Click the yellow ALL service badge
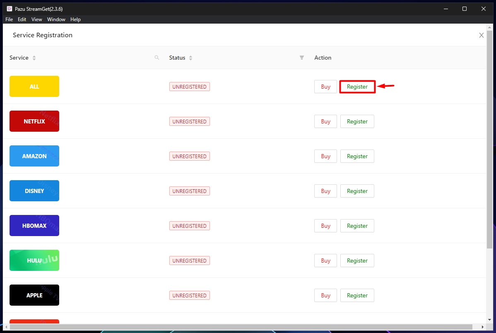 tap(34, 87)
